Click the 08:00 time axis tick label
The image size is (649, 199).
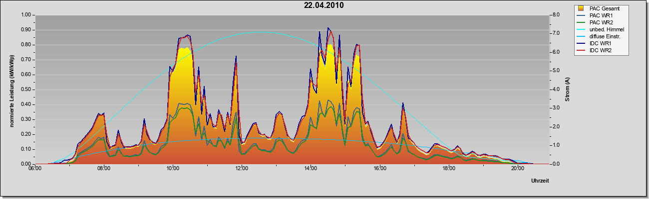pyautogui.click(x=104, y=169)
